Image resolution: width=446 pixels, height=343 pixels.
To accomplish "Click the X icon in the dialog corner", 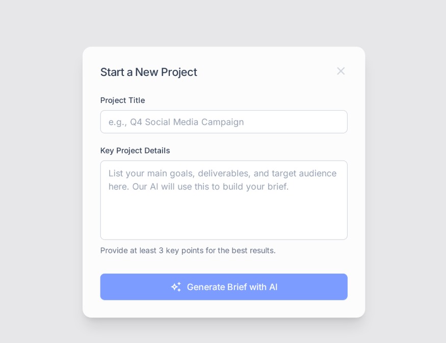I will pyautogui.click(x=341, y=71).
